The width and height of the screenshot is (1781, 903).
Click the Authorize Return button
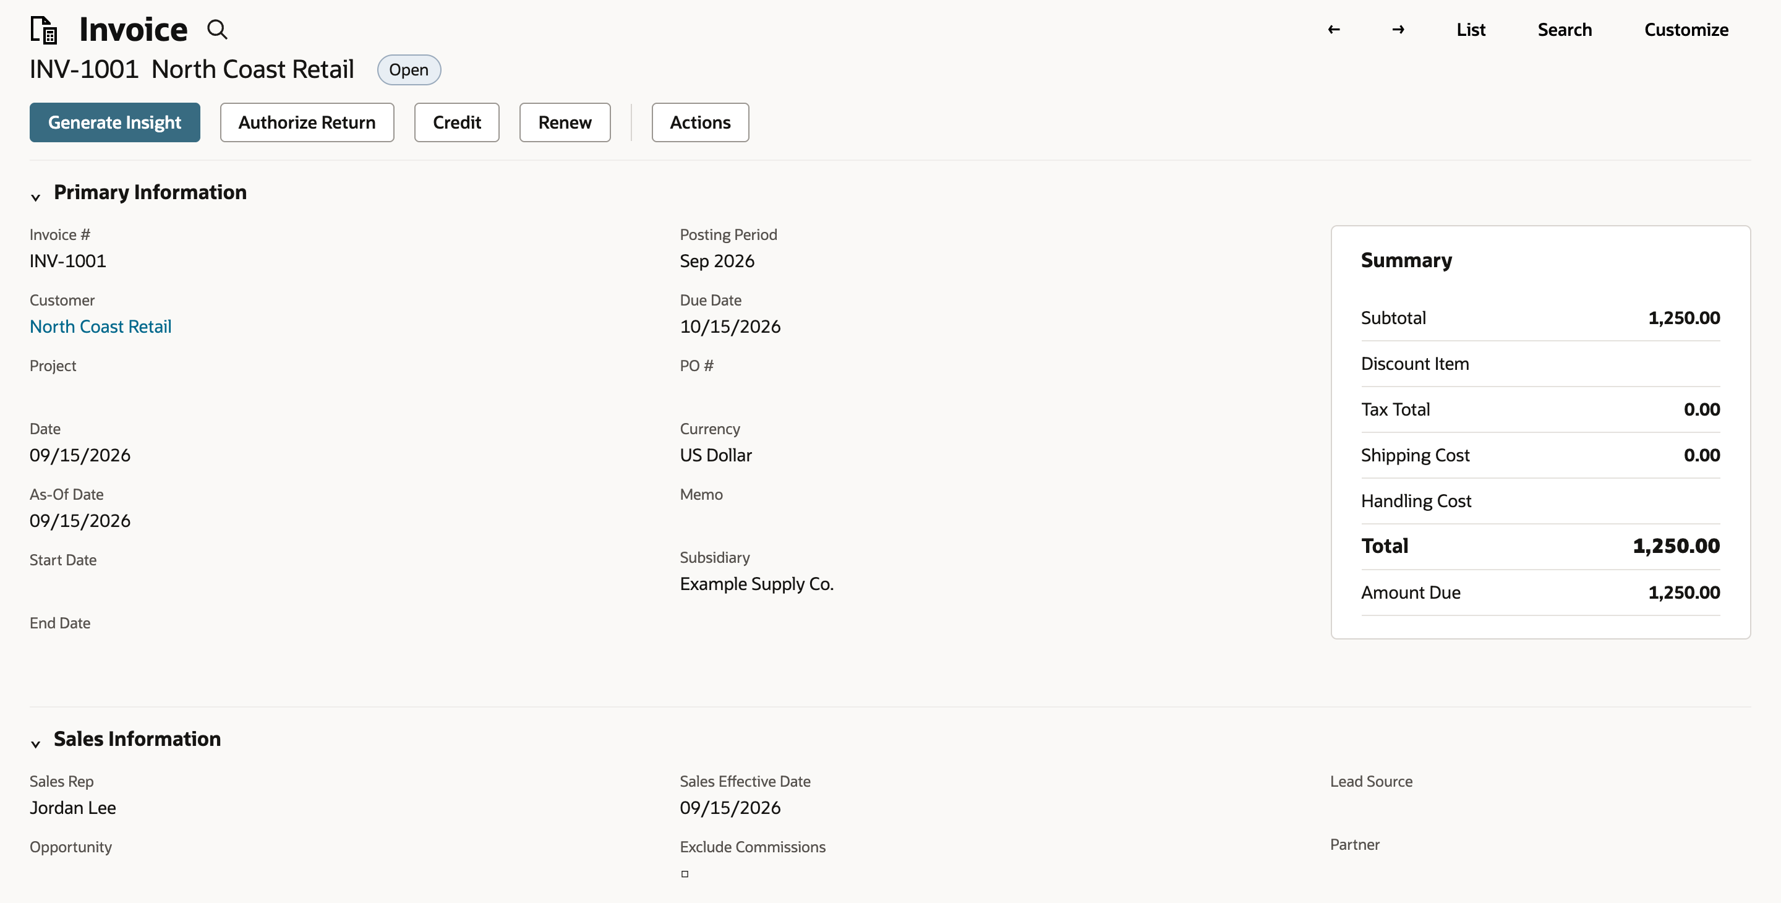307,122
